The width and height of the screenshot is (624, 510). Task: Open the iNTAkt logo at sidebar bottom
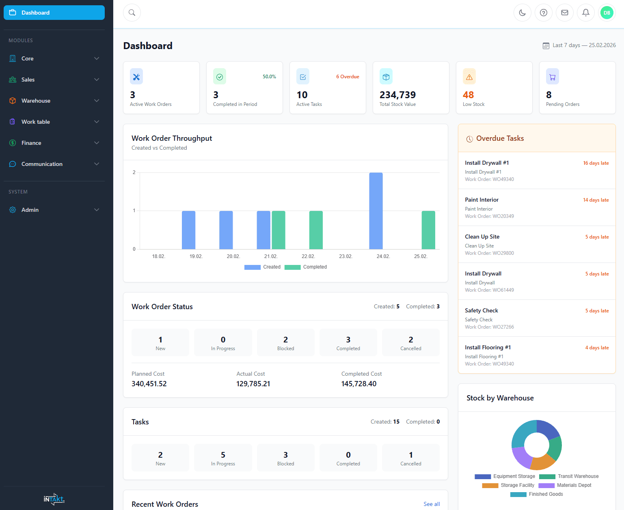click(x=54, y=499)
